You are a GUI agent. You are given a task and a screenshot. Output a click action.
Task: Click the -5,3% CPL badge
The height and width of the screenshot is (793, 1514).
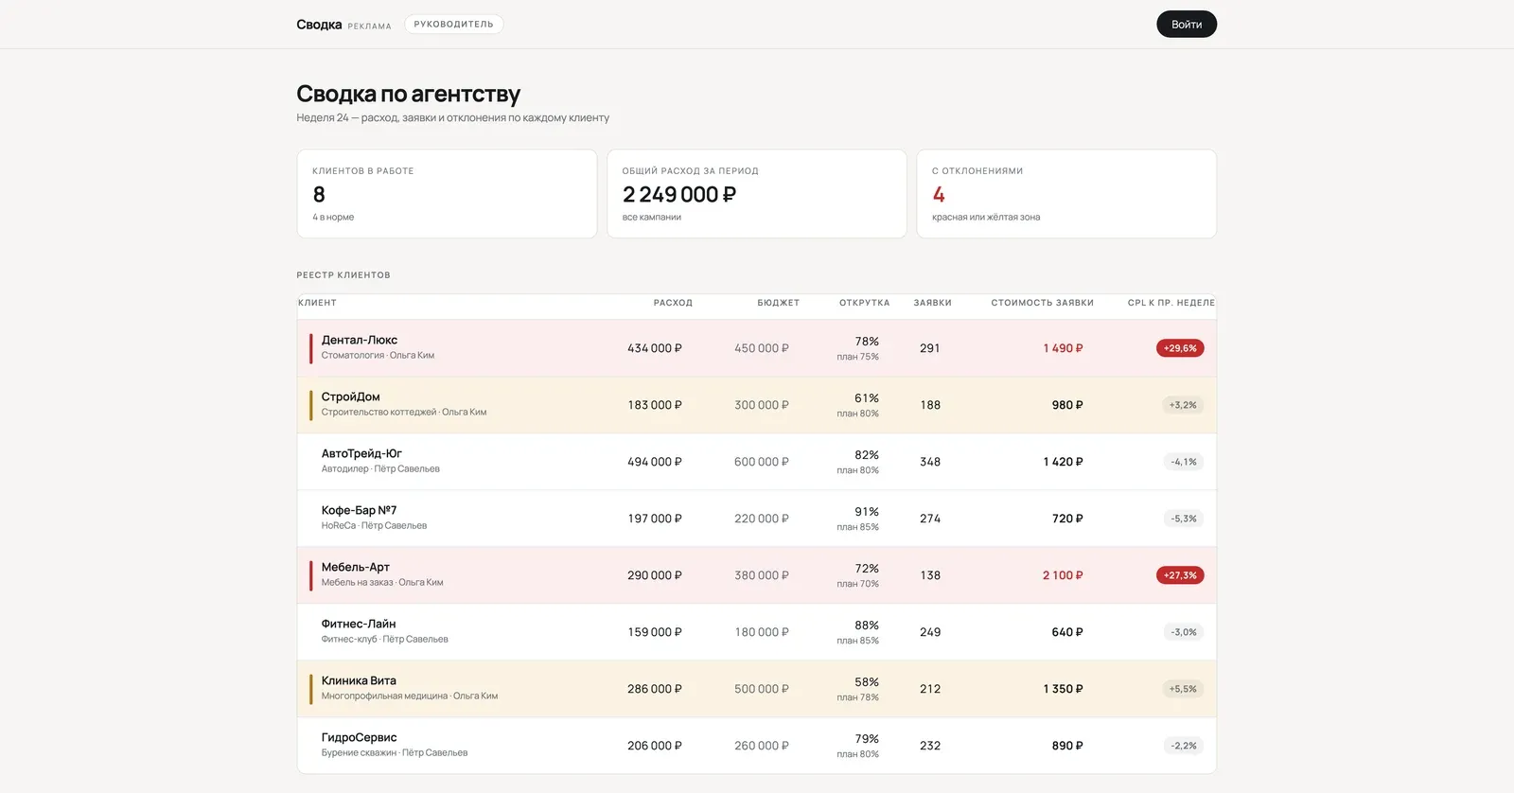click(1184, 519)
